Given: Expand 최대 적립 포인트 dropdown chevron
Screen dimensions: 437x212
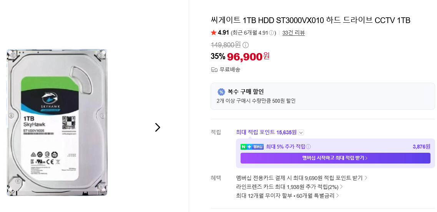Looking at the screenshot, I should pos(301,132).
